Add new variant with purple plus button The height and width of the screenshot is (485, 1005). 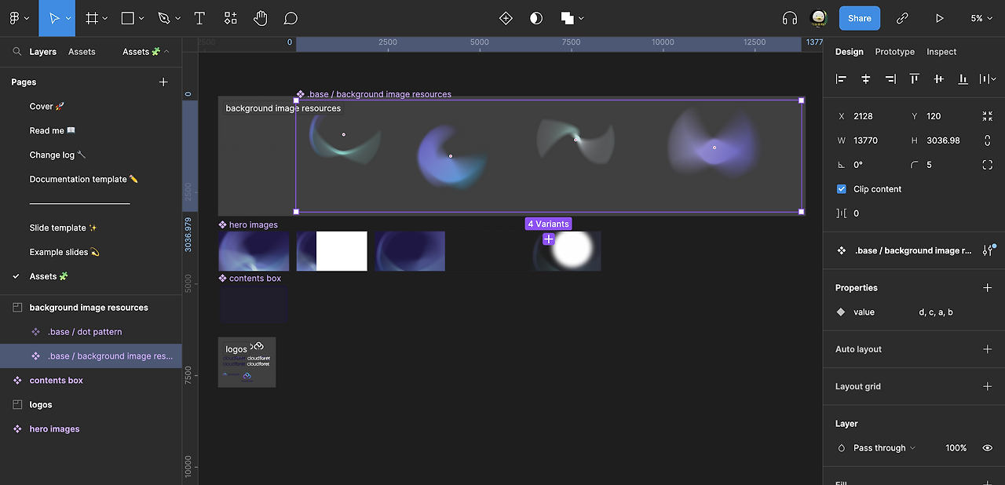(x=548, y=239)
